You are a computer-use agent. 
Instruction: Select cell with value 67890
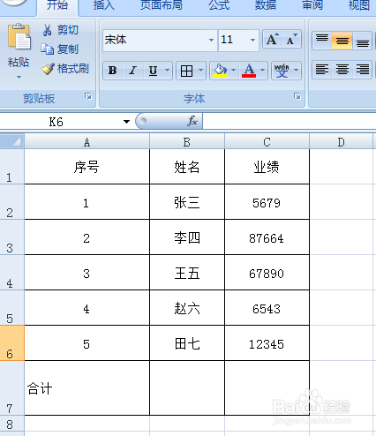pyautogui.click(x=267, y=273)
